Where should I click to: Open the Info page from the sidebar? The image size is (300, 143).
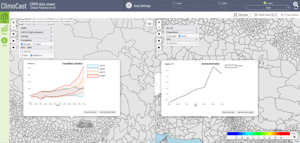click(4, 42)
